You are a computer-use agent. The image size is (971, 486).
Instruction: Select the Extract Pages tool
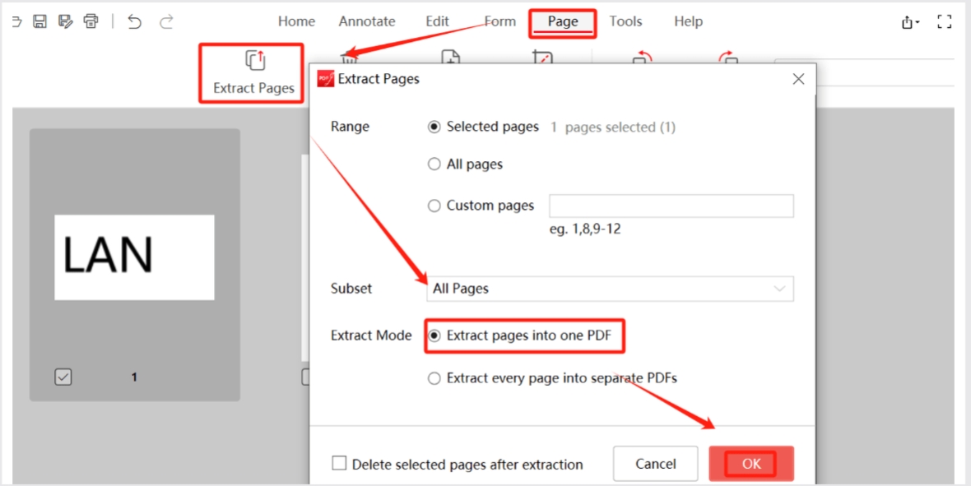click(251, 72)
